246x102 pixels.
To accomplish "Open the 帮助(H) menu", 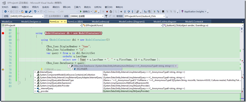I will 119,7.
